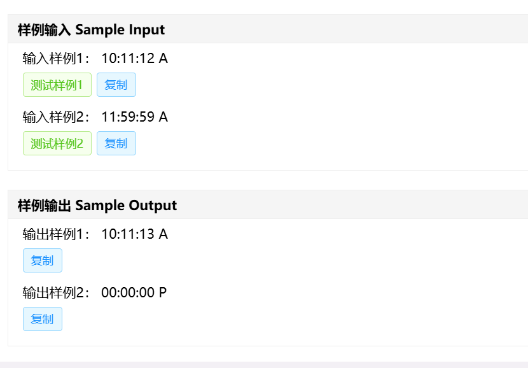Click the green 测试样例2 button
Image resolution: width=528 pixels, height=368 pixels.
57,143
